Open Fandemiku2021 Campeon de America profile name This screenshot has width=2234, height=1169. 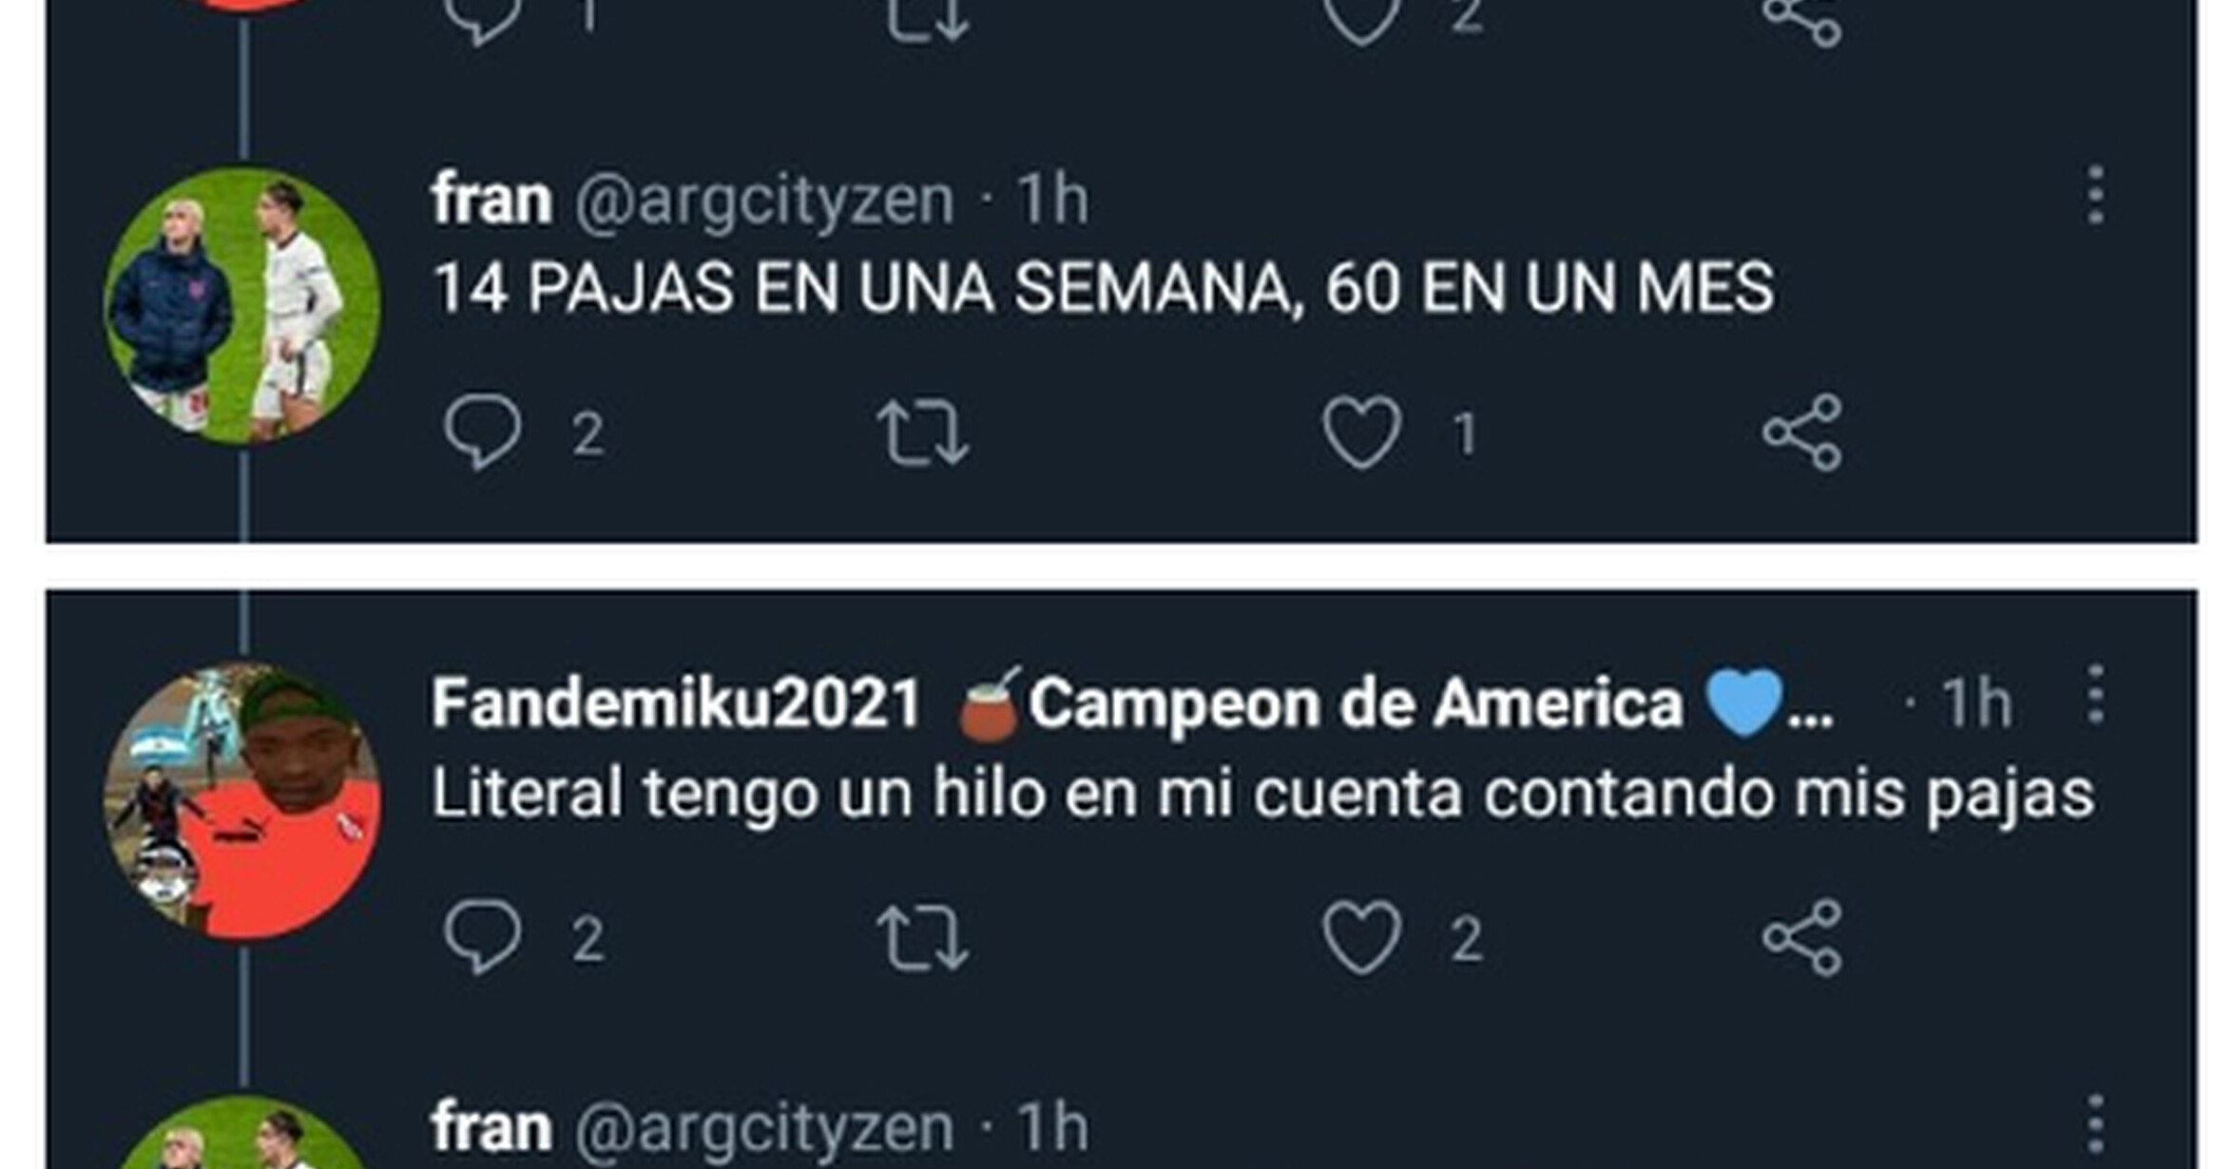[1133, 703]
